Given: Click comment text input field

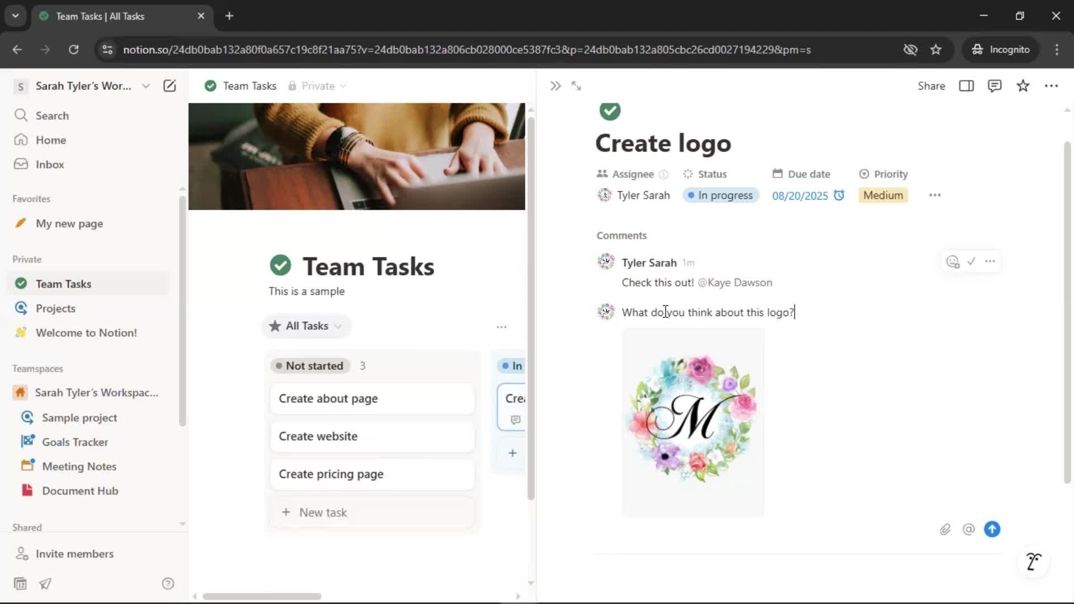Looking at the screenshot, I should 708,312.
